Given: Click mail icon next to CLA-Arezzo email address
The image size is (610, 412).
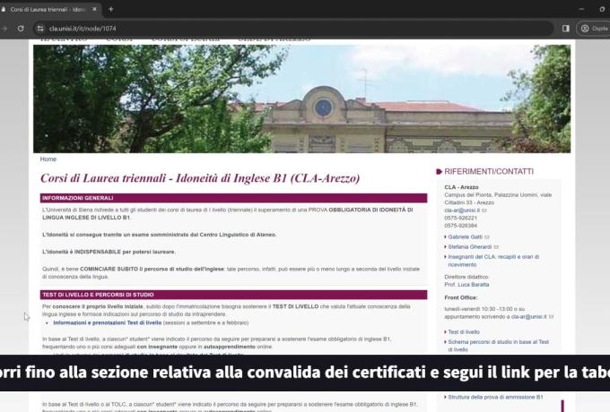Looking at the screenshot, I should [x=484, y=210].
